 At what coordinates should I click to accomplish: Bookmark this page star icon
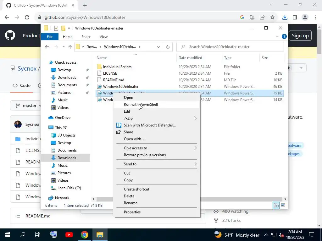point(272,18)
